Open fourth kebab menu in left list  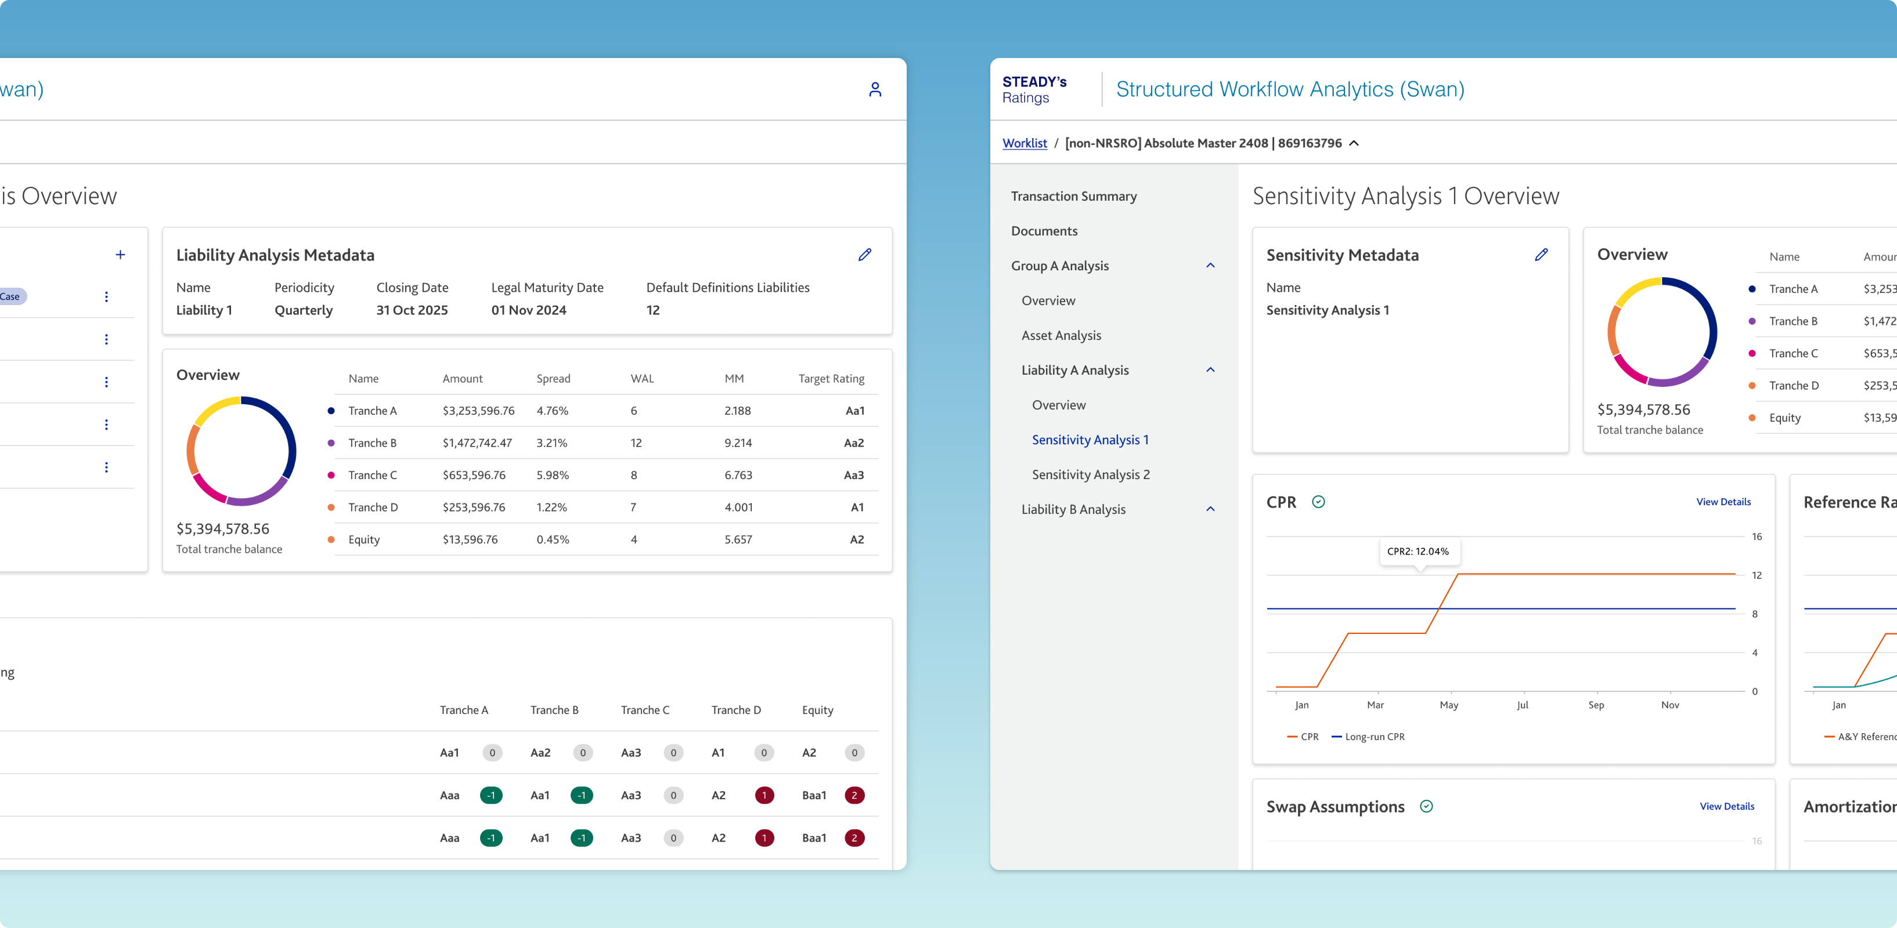[x=106, y=425]
